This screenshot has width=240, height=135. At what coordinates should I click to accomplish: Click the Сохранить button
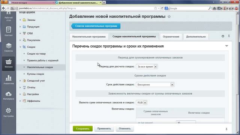[x=82, y=129]
